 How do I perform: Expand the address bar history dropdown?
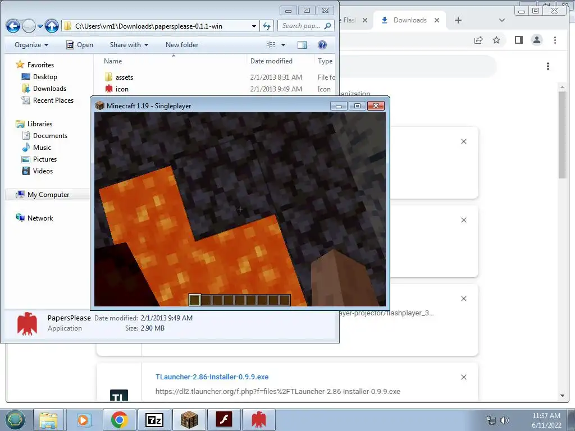coord(254,26)
